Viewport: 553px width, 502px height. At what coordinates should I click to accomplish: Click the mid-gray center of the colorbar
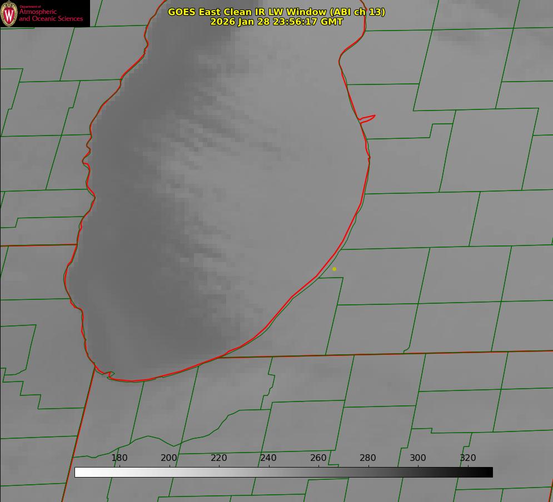click(x=283, y=472)
